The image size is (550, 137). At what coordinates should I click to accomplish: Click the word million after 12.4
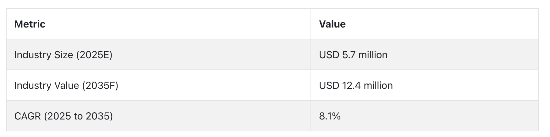(x=378, y=86)
